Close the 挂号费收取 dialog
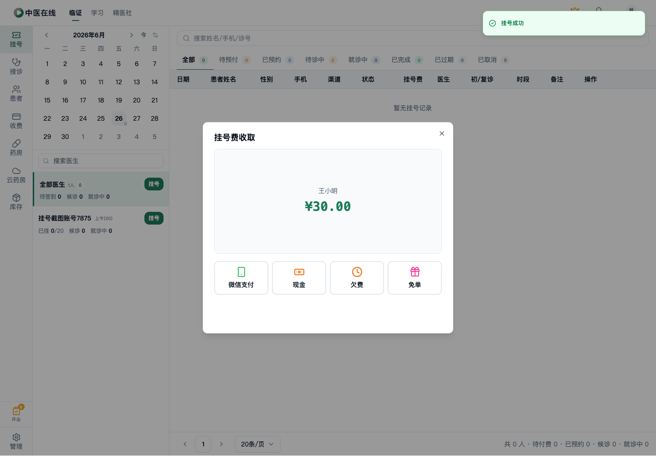This screenshot has width=656, height=456. pos(441,133)
